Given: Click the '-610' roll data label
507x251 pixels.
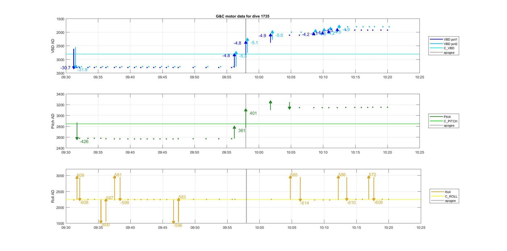Looking at the screenshot, I should click(x=351, y=203).
